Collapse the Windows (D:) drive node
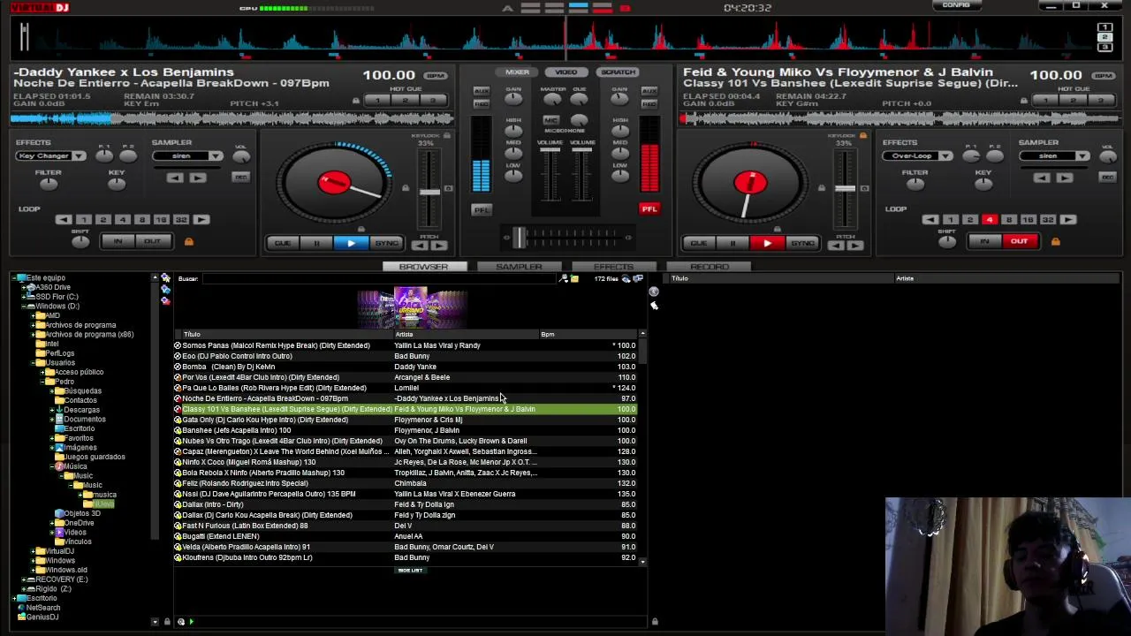Viewport: 1131px width, 636px height. [24, 307]
